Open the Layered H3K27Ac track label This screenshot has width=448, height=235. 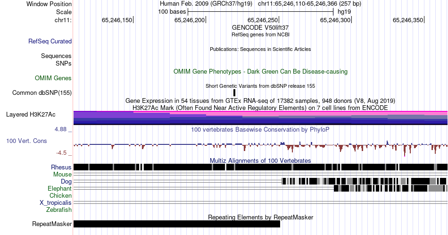tap(31, 114)
